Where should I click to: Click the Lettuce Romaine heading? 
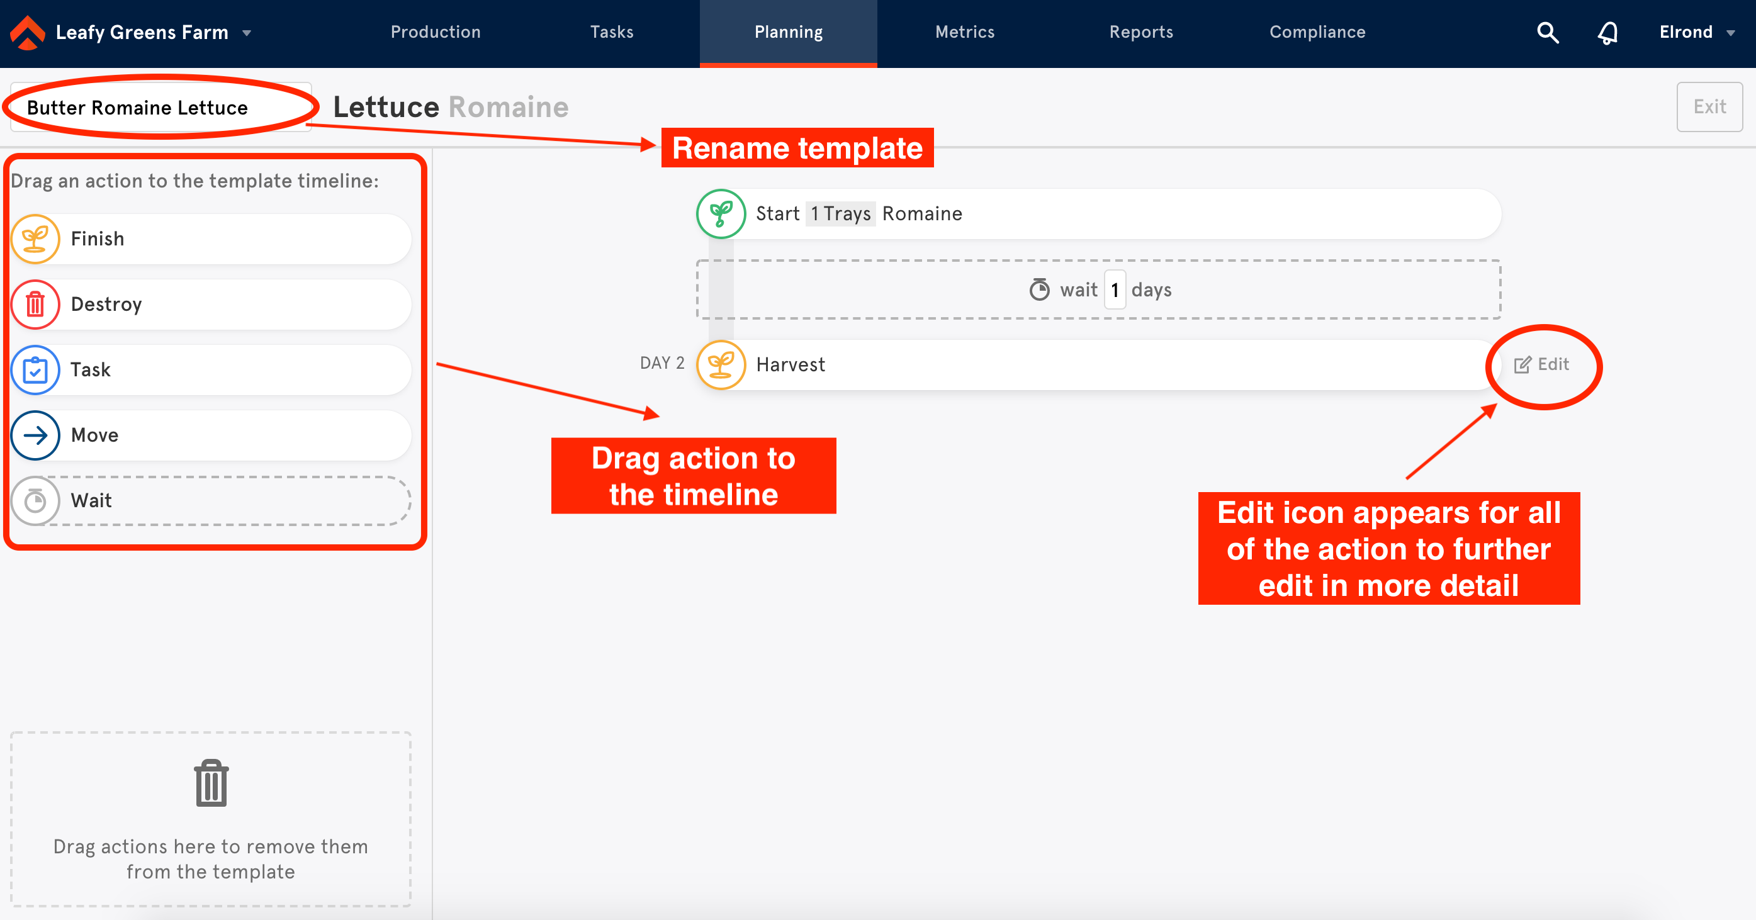[x=451, y=107]
